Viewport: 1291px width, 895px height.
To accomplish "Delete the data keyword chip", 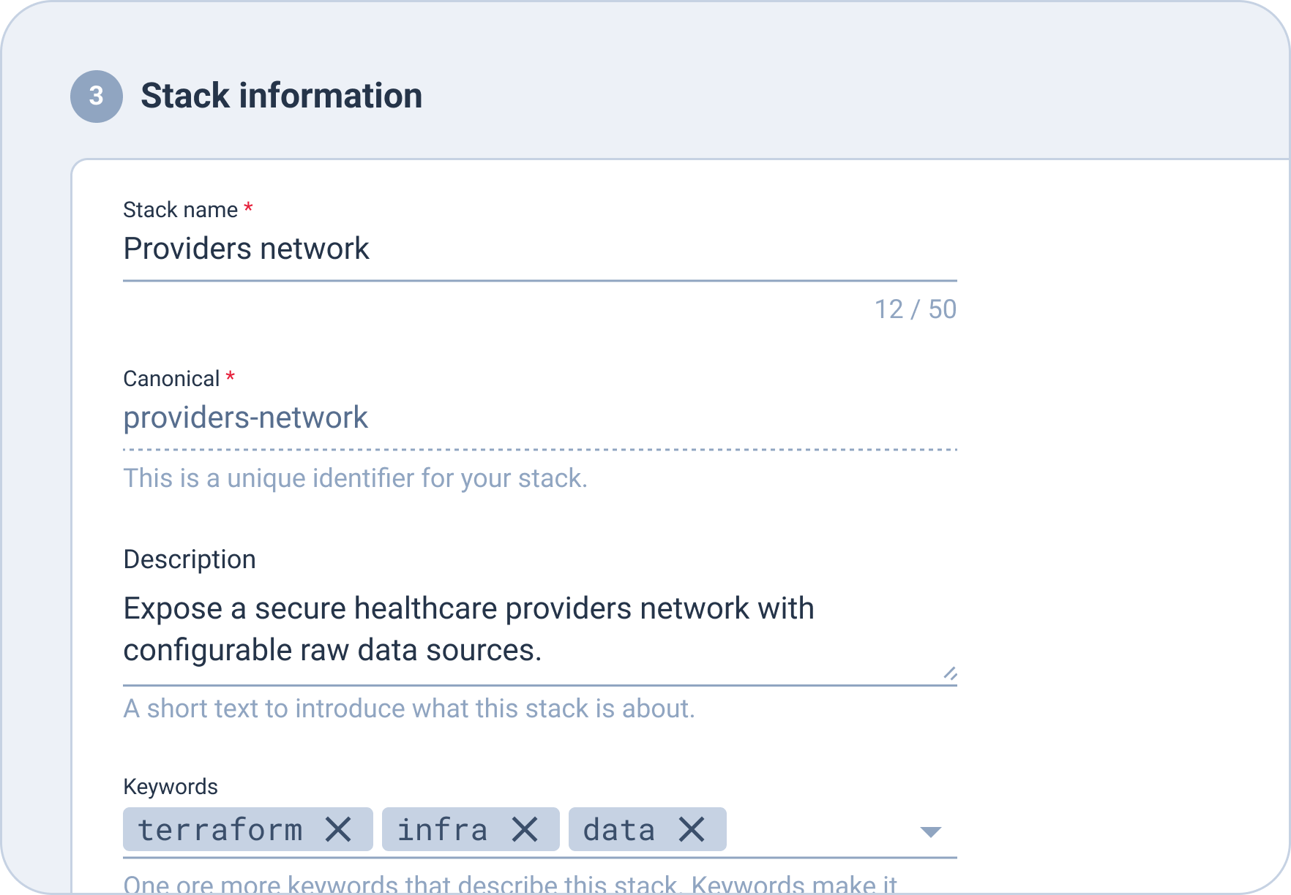I will click(692, 830).
